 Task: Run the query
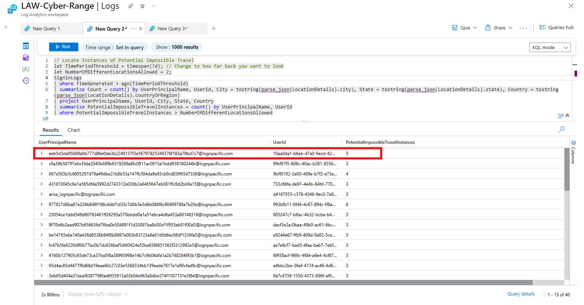point(63,47)
